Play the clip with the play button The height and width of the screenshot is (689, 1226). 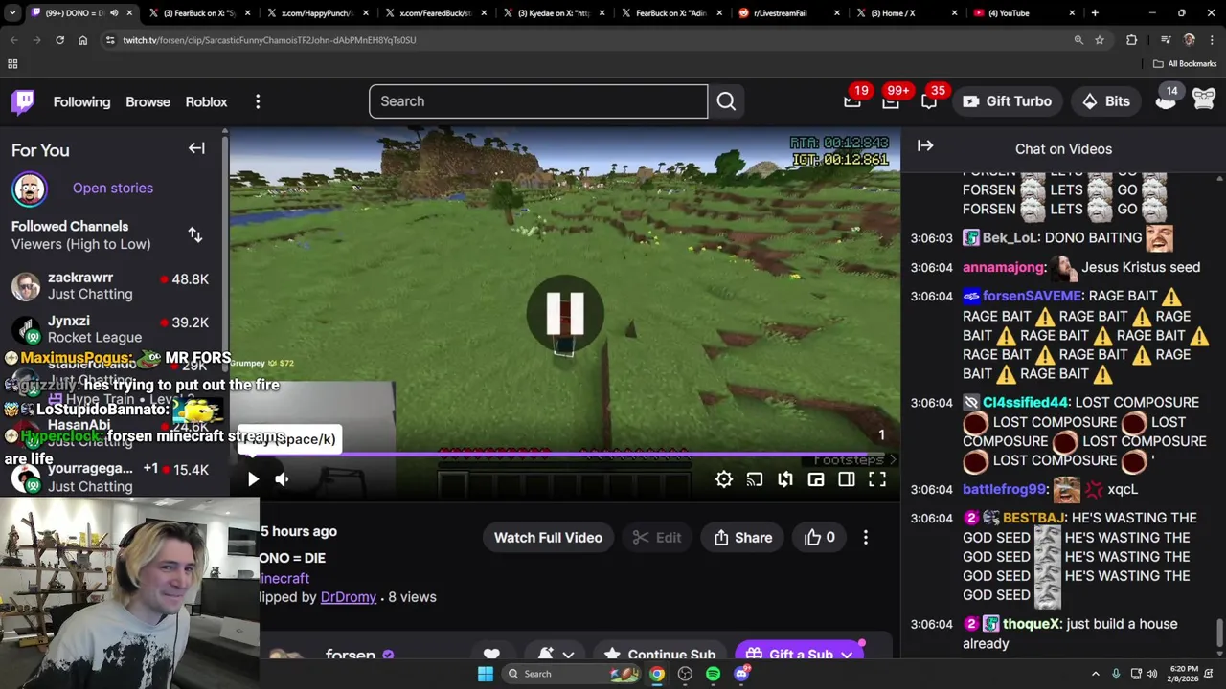[253, 479]
